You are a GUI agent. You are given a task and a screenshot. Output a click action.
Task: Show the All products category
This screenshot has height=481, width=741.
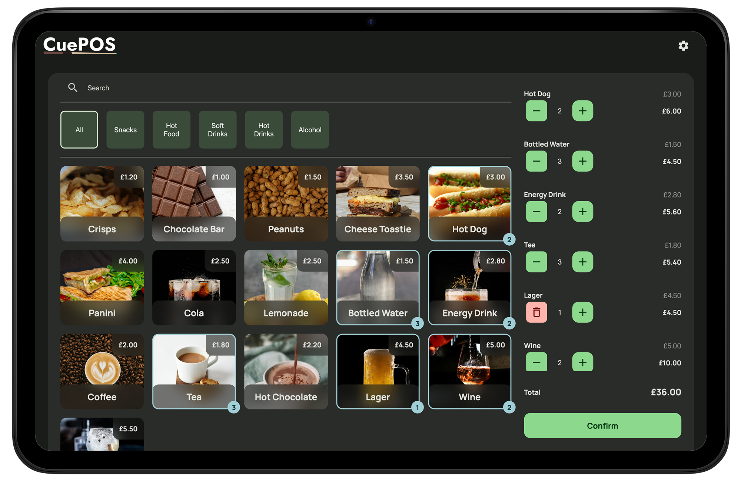click(79, 130)
